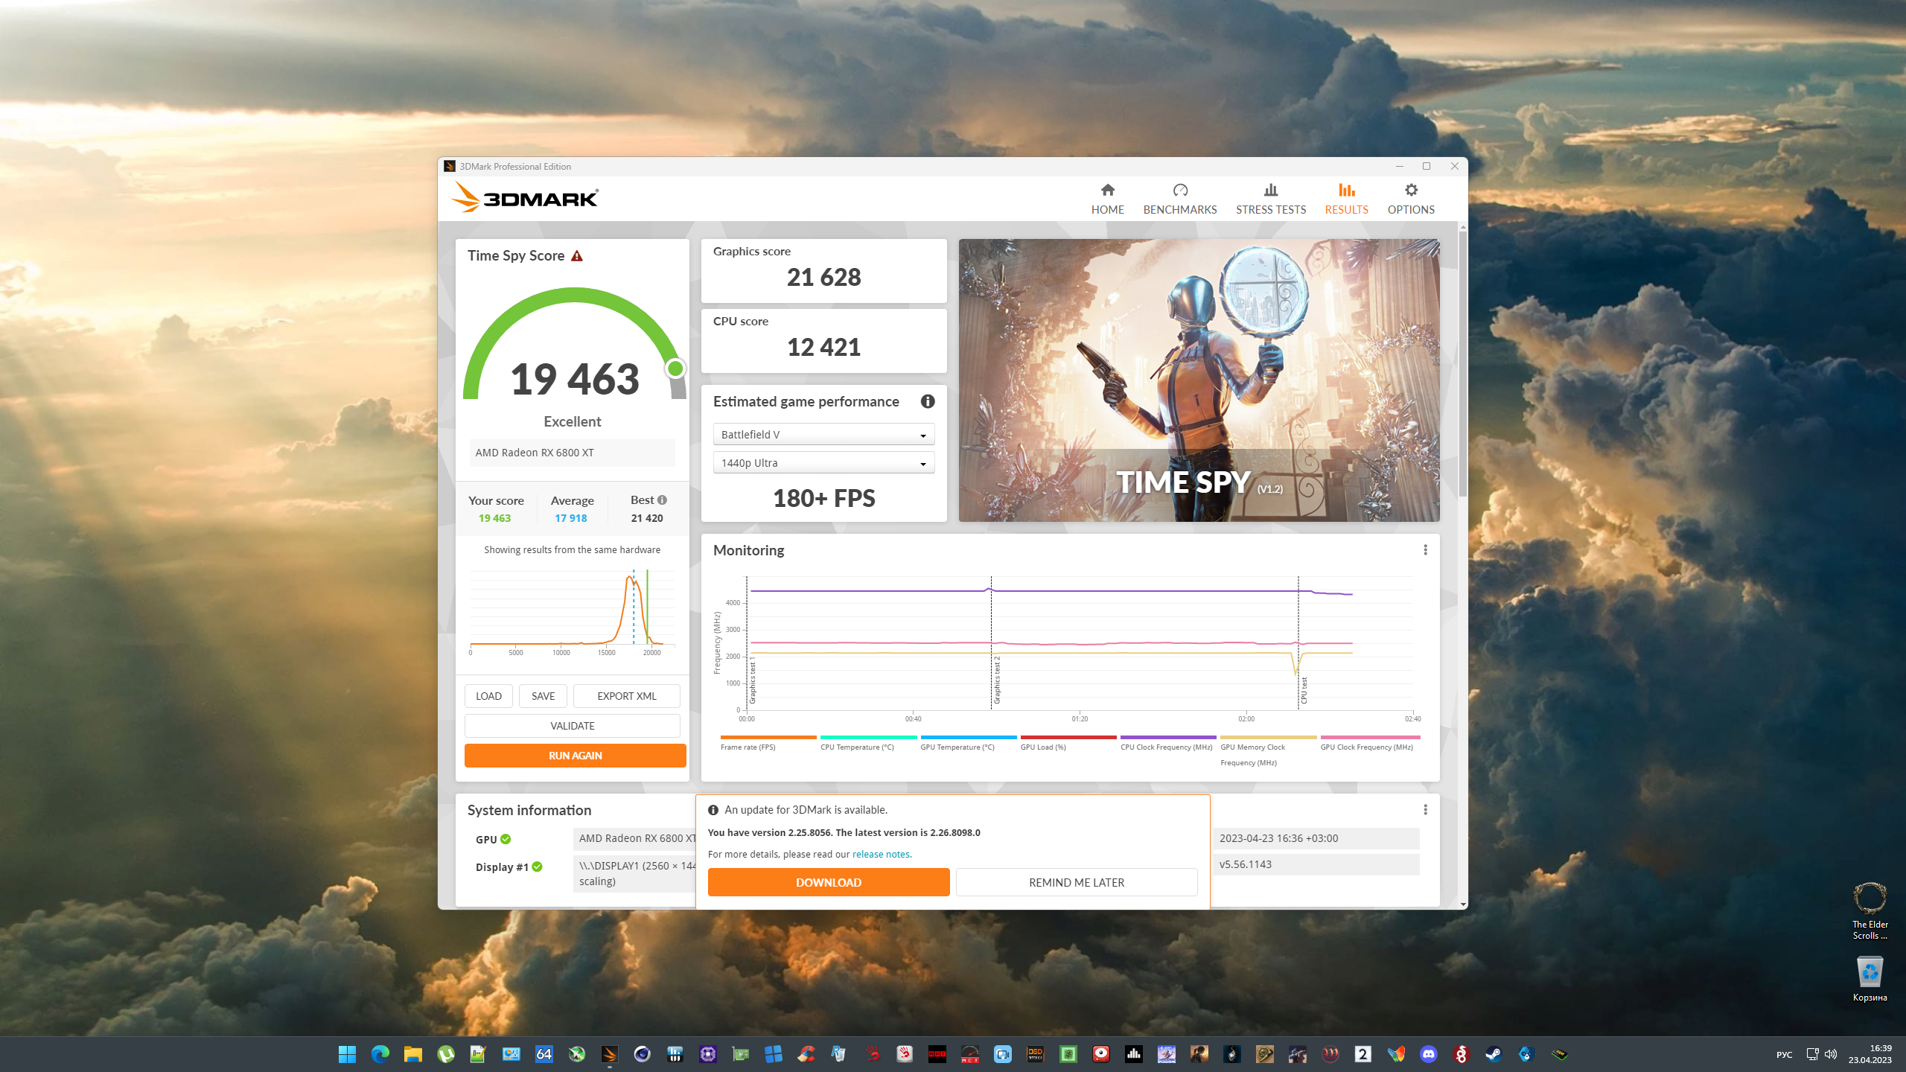Viewport: 1906px width, 1072px height.
Task: Open the Options gear tab
Action: click(x=1410, y=199)
